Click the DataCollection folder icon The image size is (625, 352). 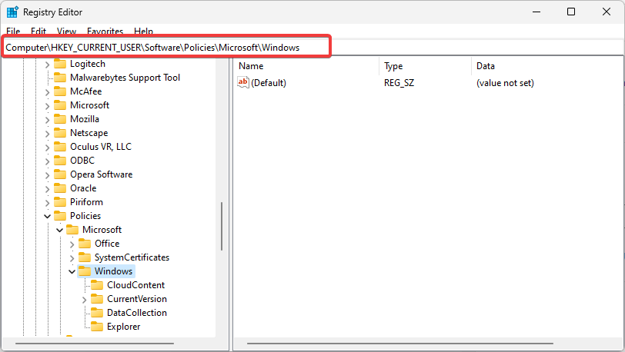(97, 313)
